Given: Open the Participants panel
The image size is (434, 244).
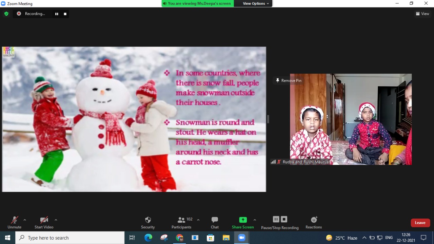Looking at the screenshot, I should tap(182, 223).
